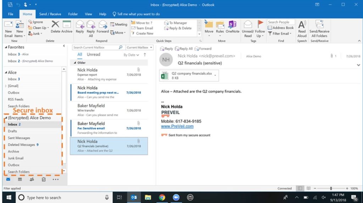Click the ribbon Reply button
Image resolution: width=363 pixels, height=203 pixels.
(x=80, y=27)
